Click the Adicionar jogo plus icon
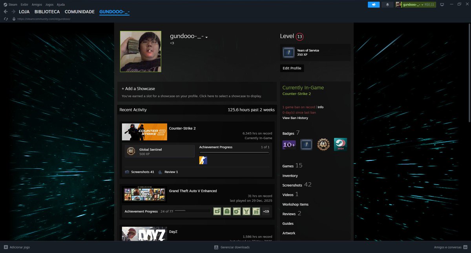 click(5, 247)
